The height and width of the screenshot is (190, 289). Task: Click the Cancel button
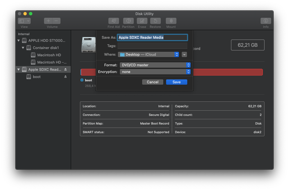[153, 82]
